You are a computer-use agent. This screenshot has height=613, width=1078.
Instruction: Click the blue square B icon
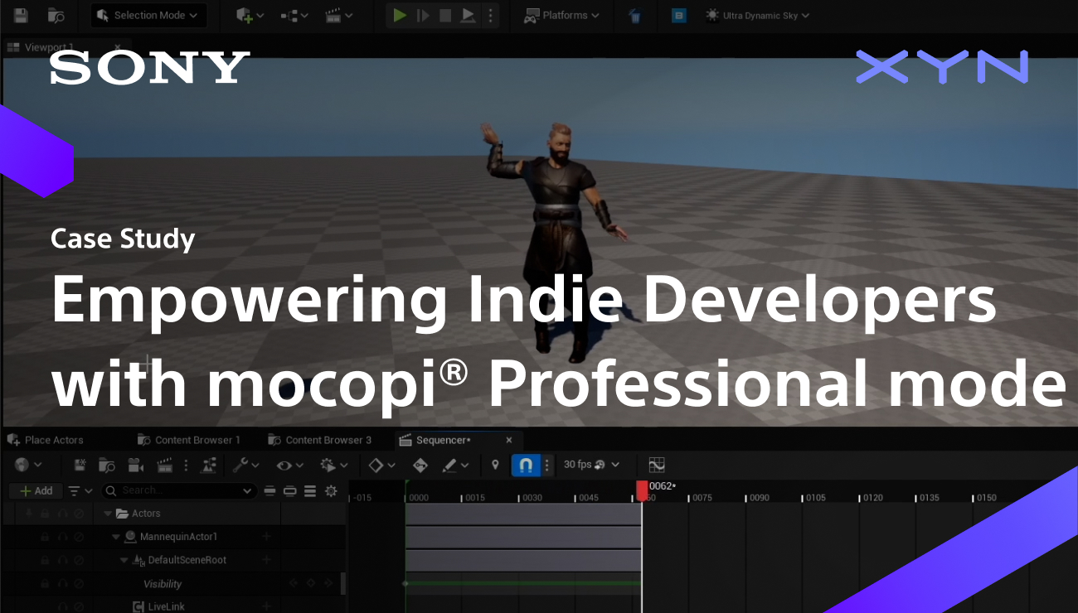678,15
